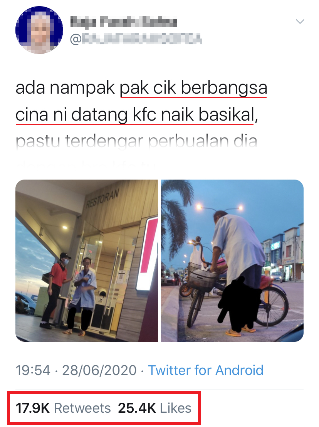This screenshot has height=427, width=319.
Task: Select the word 'Likes' label
Action: (x=176, y=408)
